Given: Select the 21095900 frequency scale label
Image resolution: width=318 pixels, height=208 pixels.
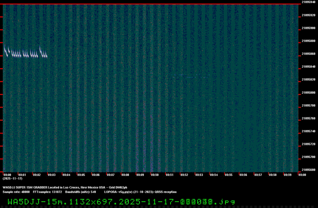Looking at the screenshot, I should point(309,28).
